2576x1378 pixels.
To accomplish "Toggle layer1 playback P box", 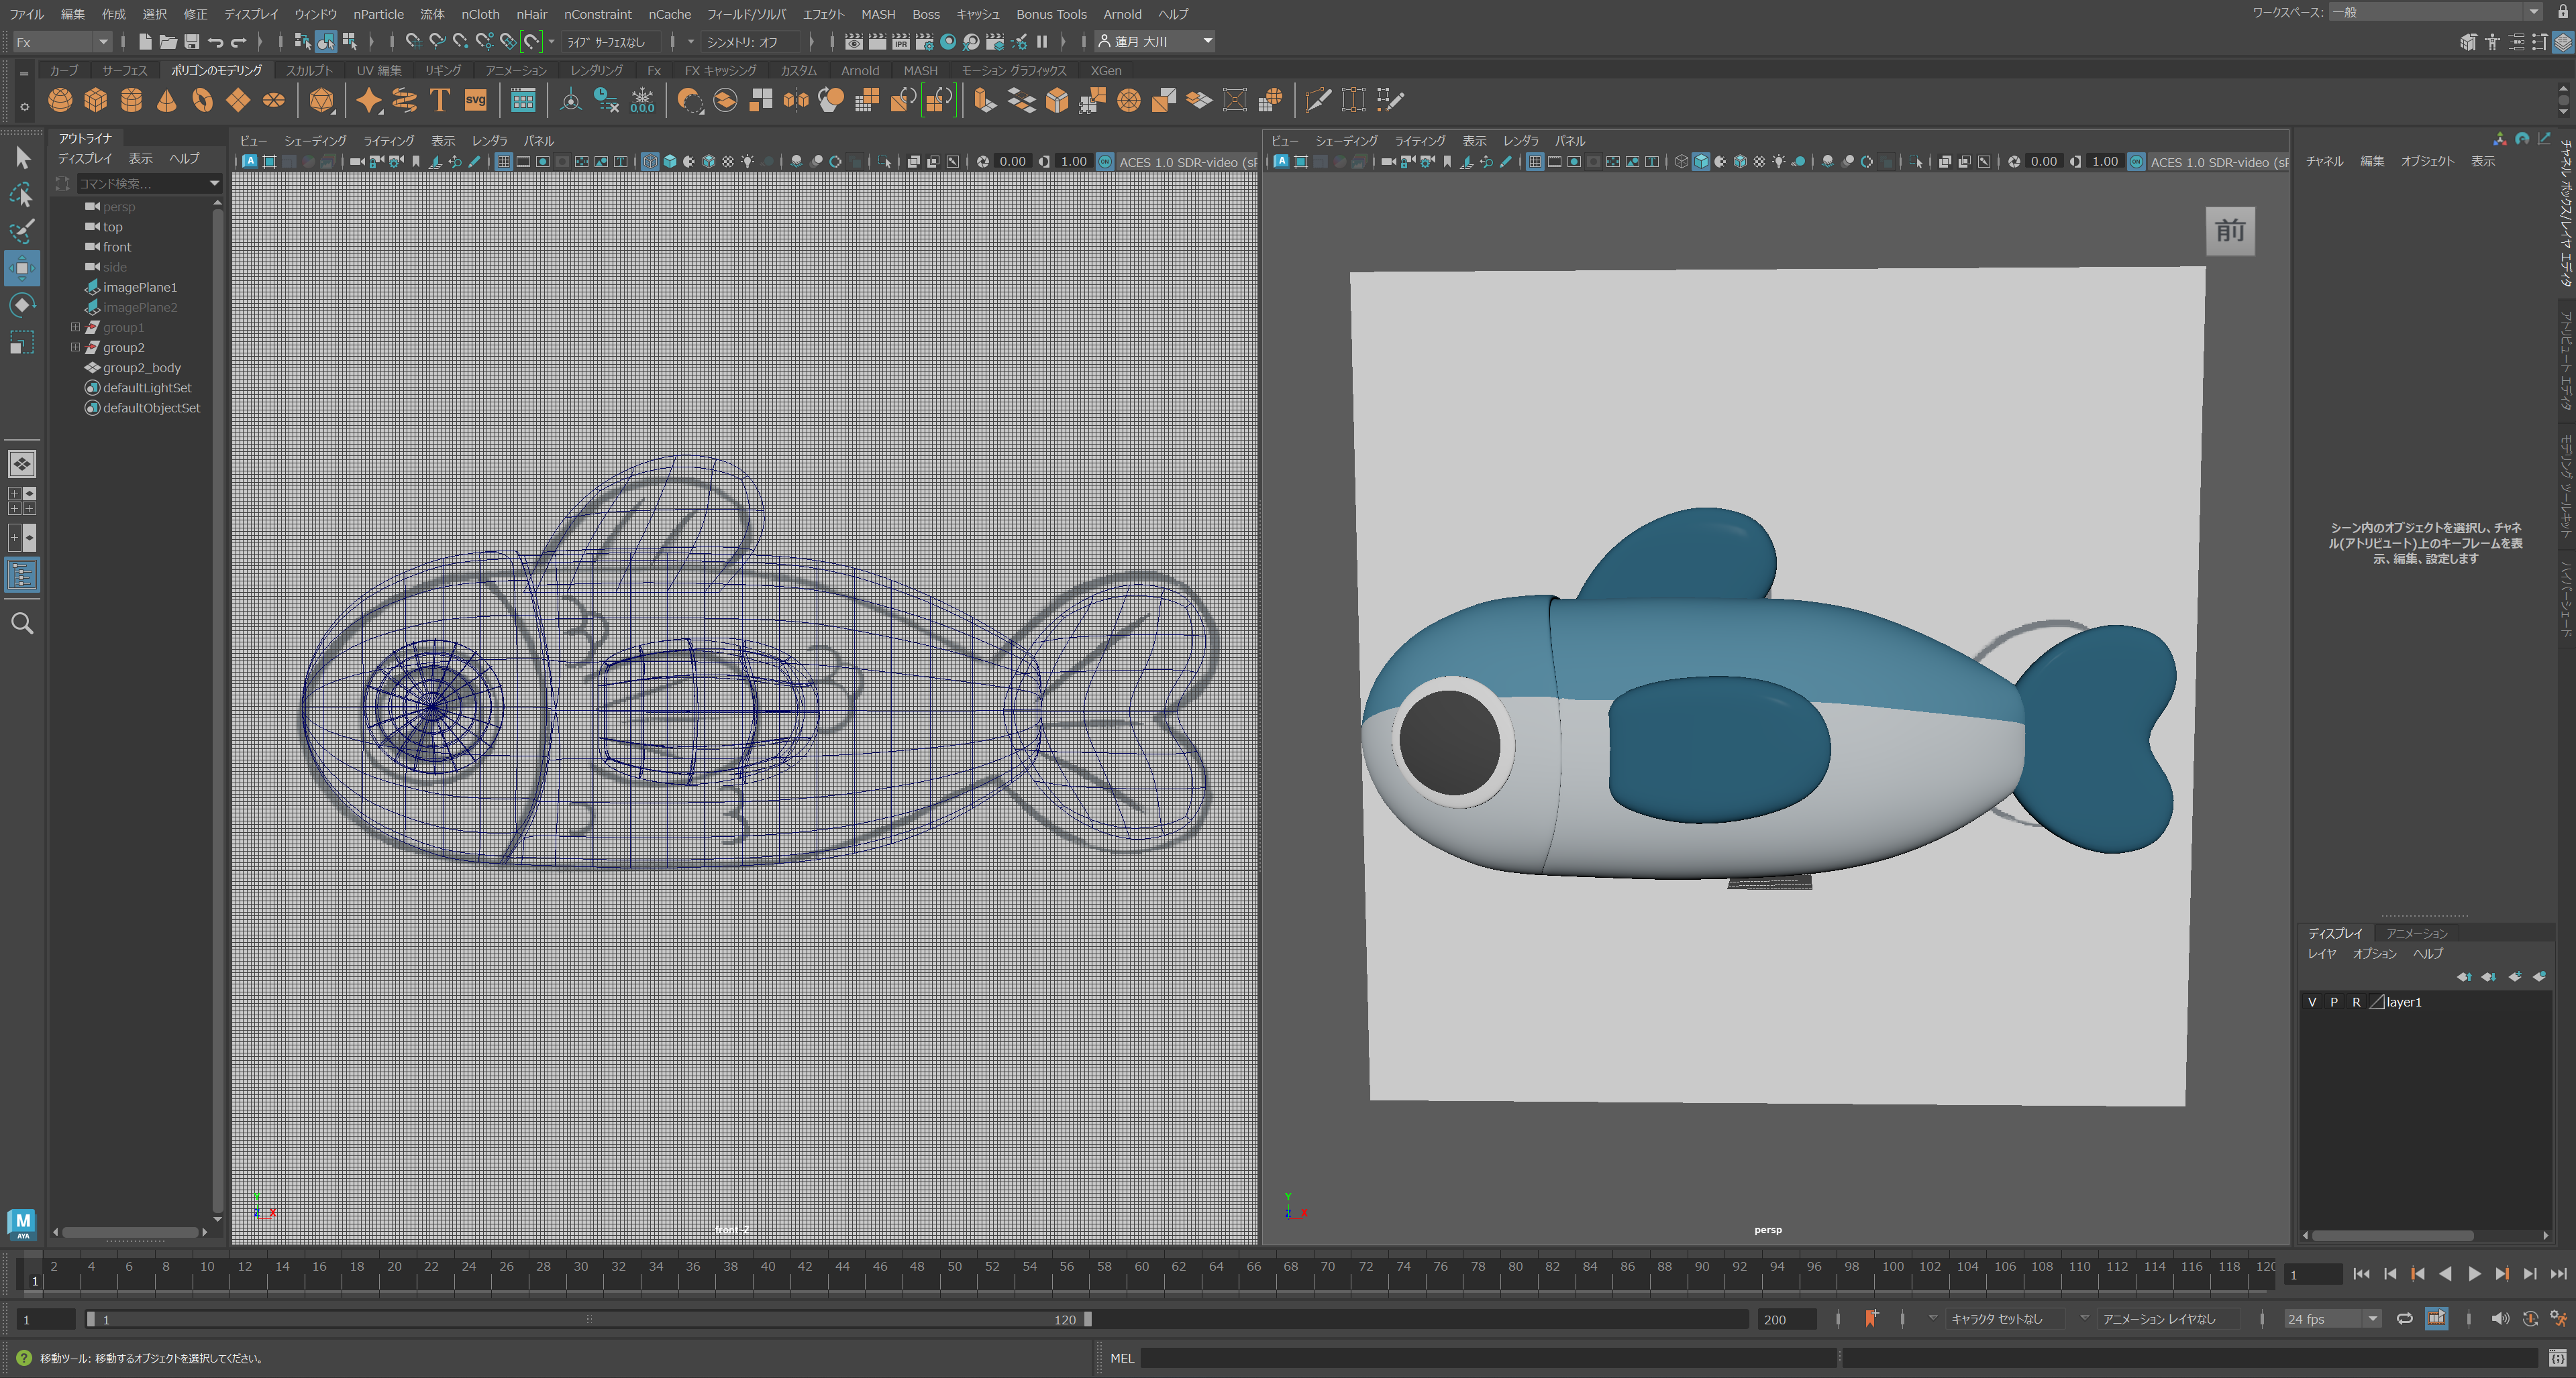I will (x=2334, y=1001).
